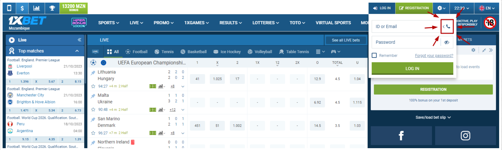Favorite the Malta vs Ukraine match star
Viewport: 502px width, 150px height.
click(93, 109)
